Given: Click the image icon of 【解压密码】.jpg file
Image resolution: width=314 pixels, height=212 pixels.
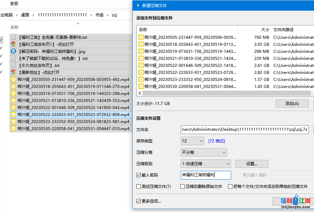Looking at the screenshot, I should [x=13, y=51].
